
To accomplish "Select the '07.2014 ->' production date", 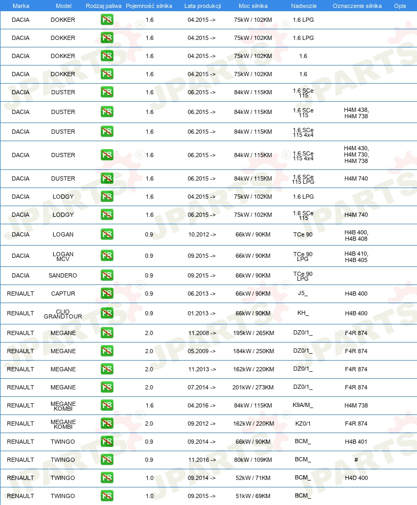I will tap(202, 387).
